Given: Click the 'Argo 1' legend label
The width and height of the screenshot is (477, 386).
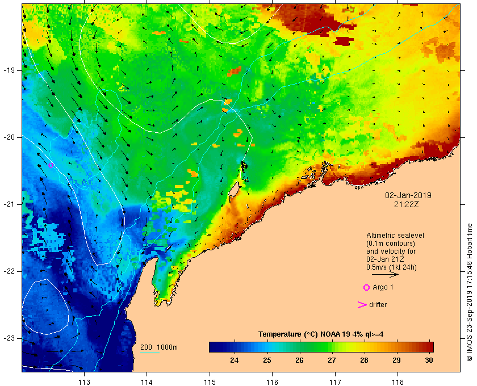Looking at the screenshot, I should pyautogui.click(x=383, y=287).
